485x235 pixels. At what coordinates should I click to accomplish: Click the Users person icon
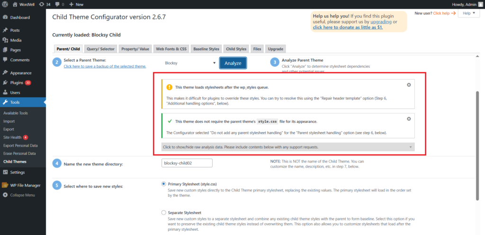(x=5, y=92)
